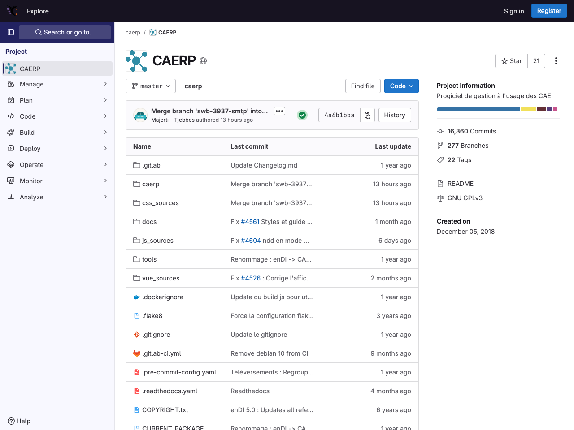Open the tools folder
The image size is (574, 430).
coord(149,259)
